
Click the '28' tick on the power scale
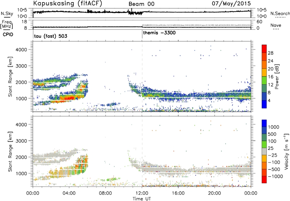tap(270, 53)
